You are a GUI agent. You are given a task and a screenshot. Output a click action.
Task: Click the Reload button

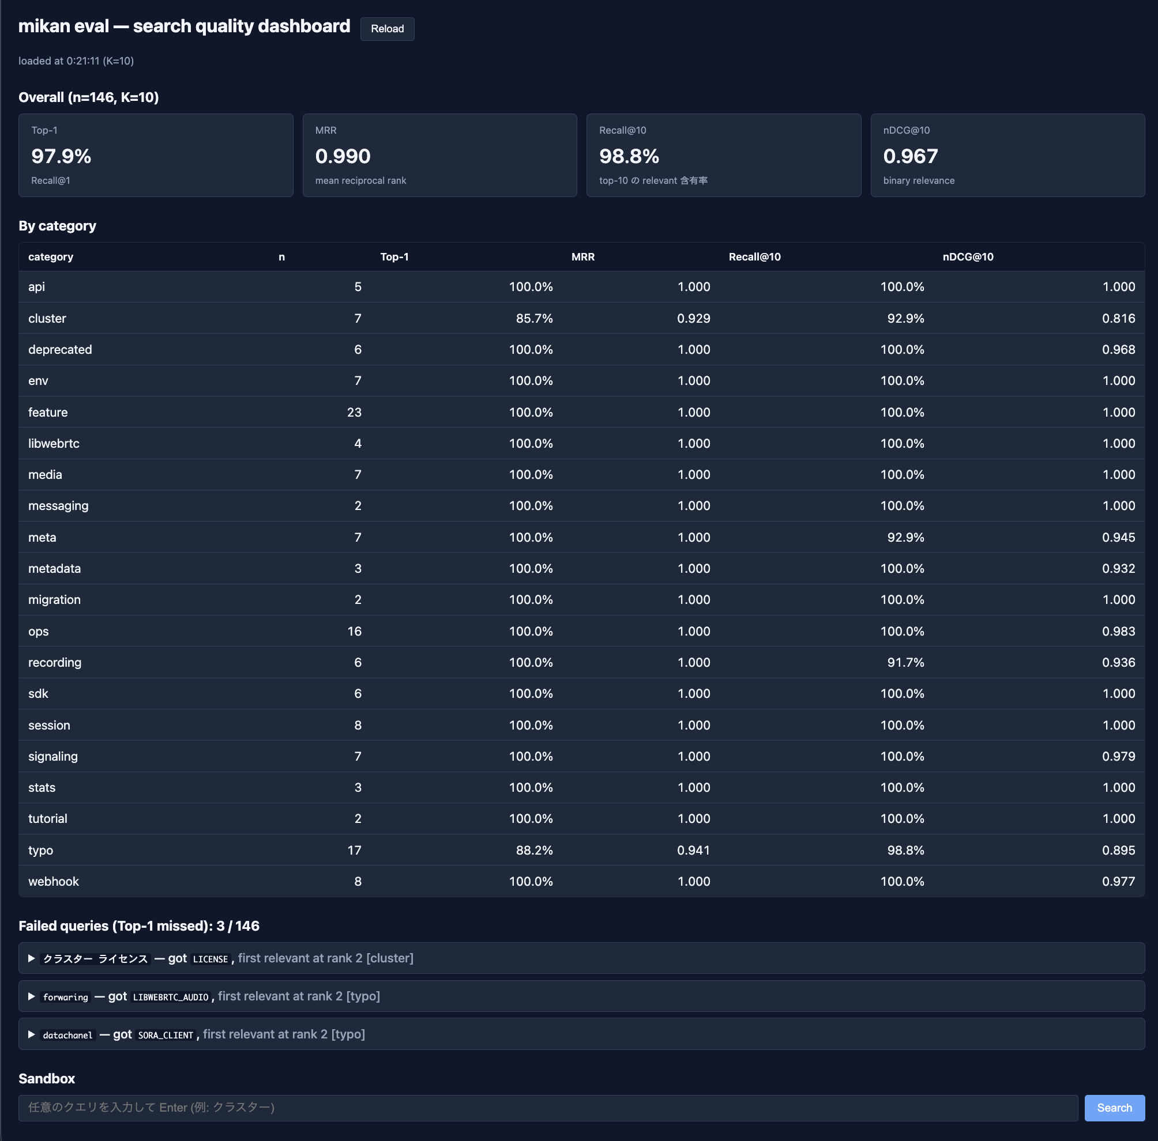click(386, 29)
